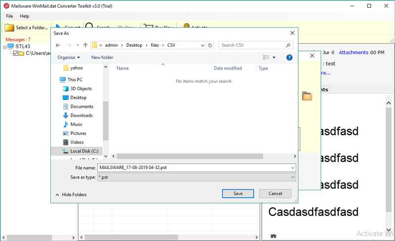Click the Messages : 7 label
The width and height of the screenshot is (395, 241).
[x=18, y=40]
